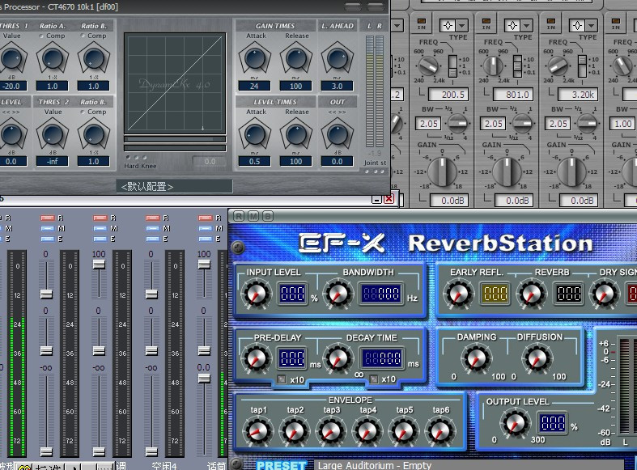Click the OUT knob in Dynamics Processor
637x470 pixels.
tap(338, 134)
